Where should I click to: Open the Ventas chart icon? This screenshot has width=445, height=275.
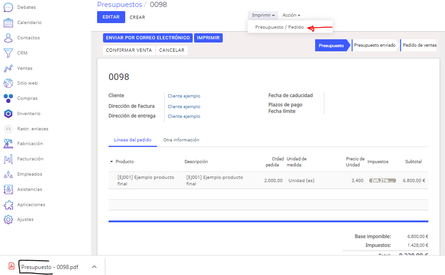[8, 68]
